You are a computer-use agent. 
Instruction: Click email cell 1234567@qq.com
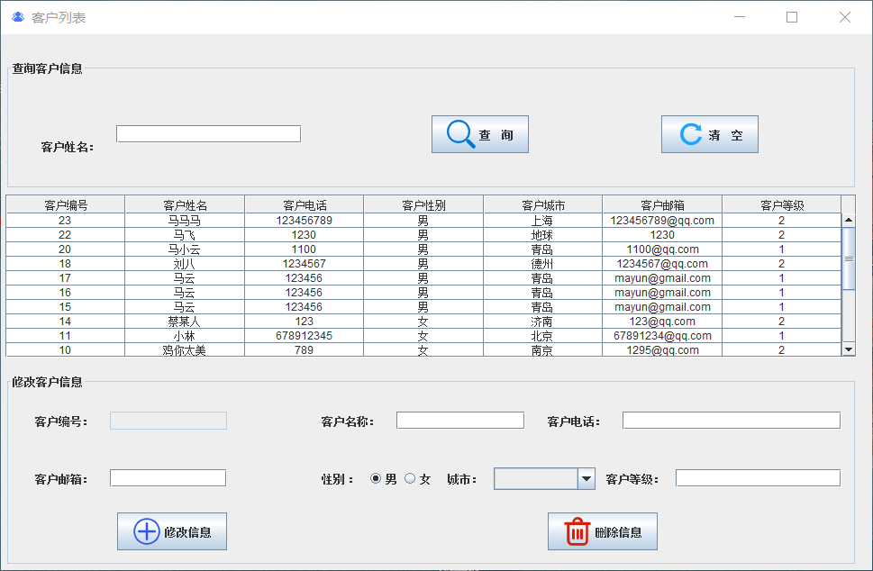click(x=662, y=264)
